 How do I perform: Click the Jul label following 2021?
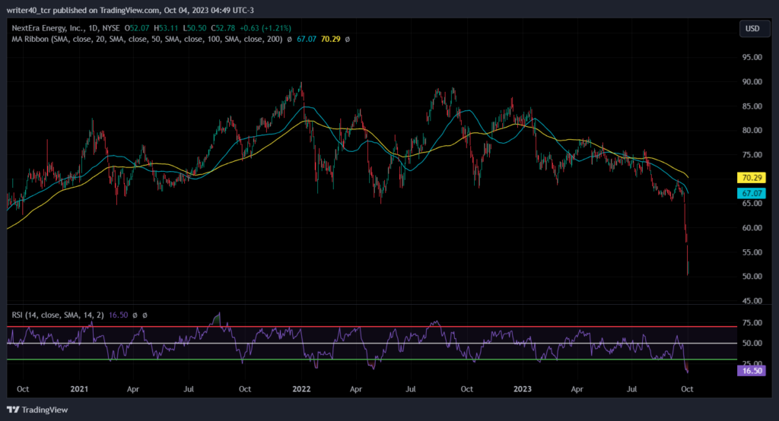click(x=189, y=389)
